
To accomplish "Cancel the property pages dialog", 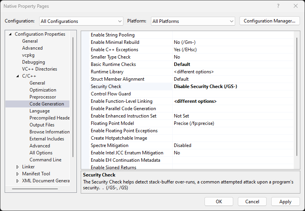I will (252, 201).
